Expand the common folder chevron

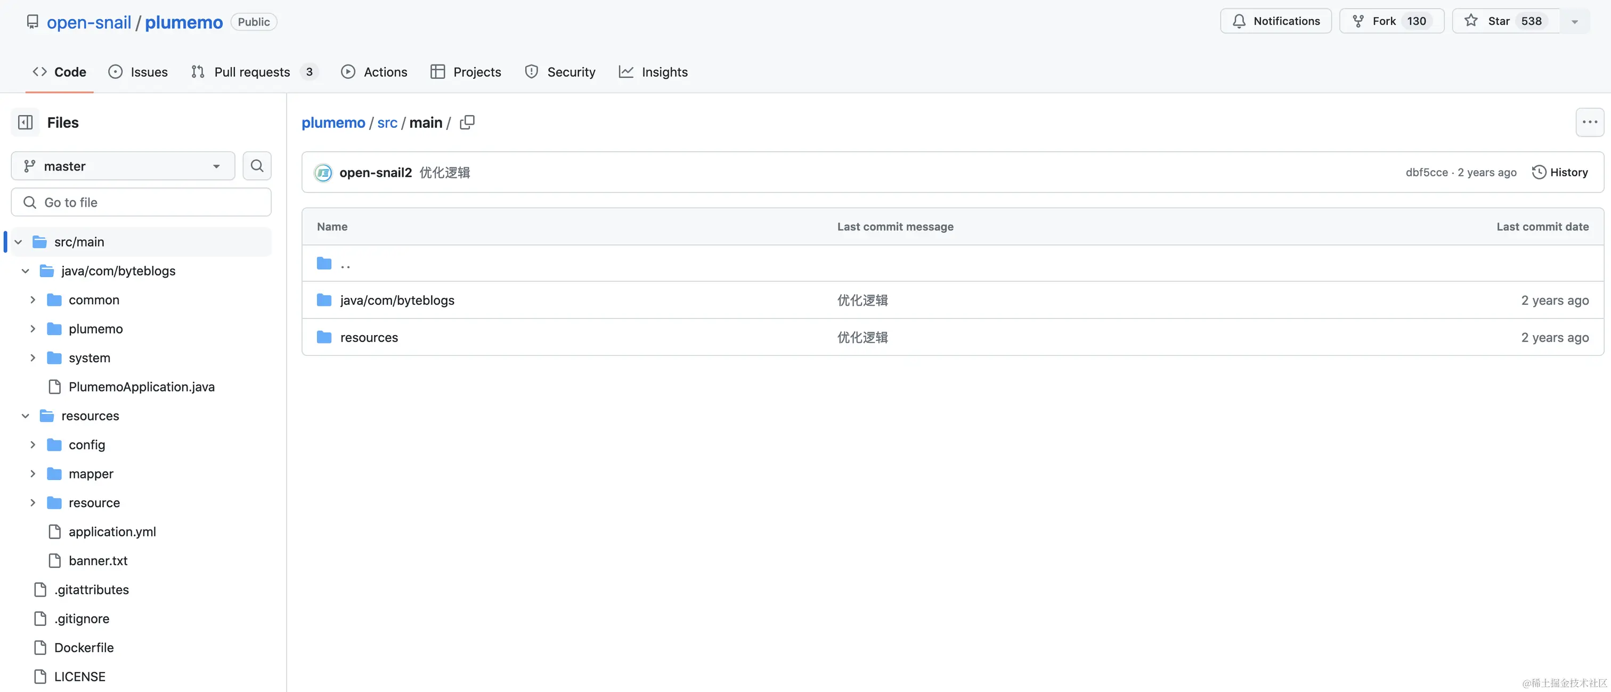(32, 300)
